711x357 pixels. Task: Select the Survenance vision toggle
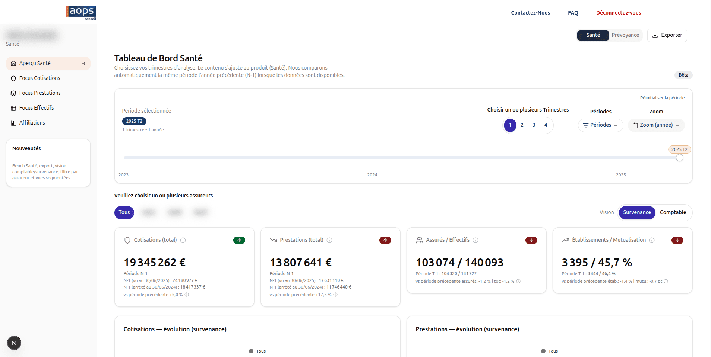click(x=637, y=212)
